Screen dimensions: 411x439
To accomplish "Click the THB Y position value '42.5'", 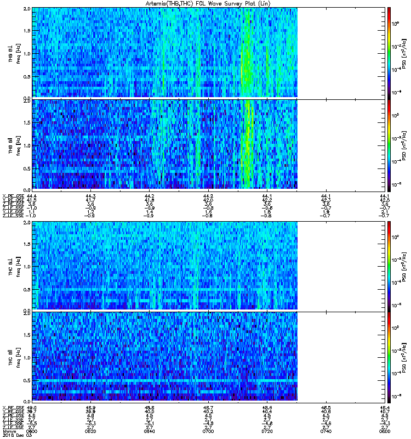I will [385, 200].
